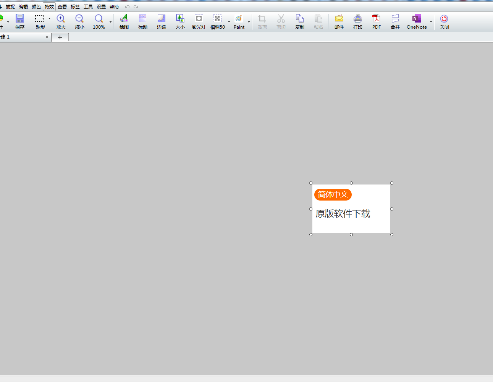Export the image as PDF
This screenshot has width=493, height=382.
pos(377,22)
